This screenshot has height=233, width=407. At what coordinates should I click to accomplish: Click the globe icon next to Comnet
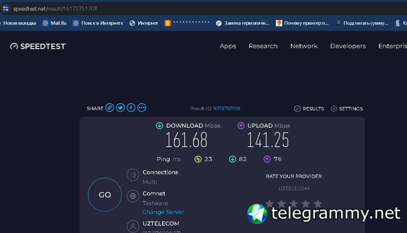133,196
